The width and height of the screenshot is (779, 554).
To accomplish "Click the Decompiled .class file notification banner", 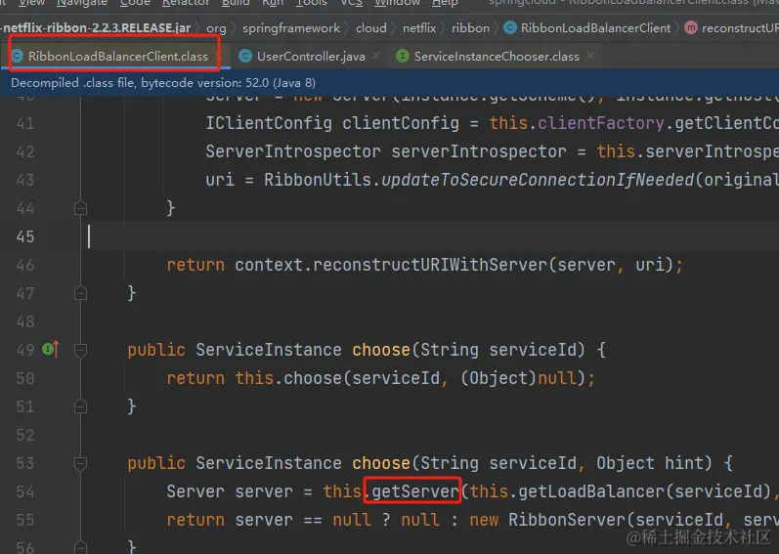I will (389, 83).
